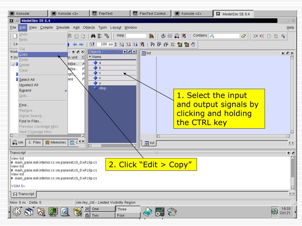Click the New file icon in toolbar
The width and height of the screenshot is (302, 226).
15,36
